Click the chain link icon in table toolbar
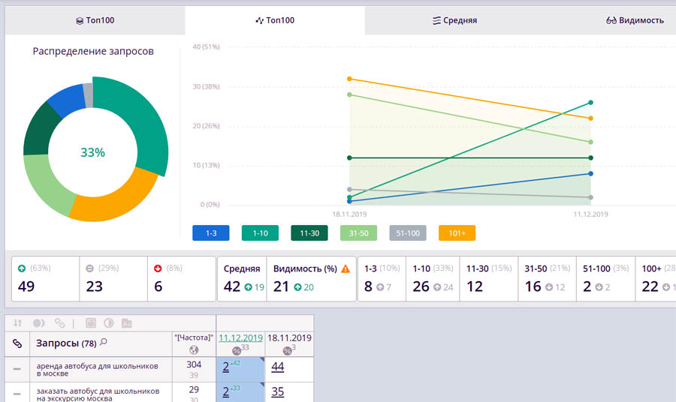This screenshot has width=676, height=402. [59, 323]
